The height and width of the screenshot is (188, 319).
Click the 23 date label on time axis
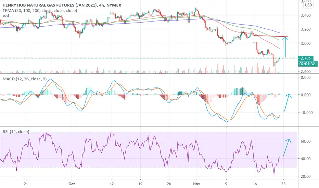[x=283, y=184]
